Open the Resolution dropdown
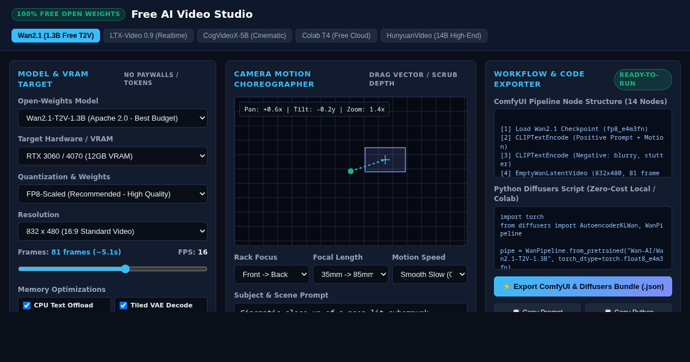Image resolution: width=690 pixels, height=362 pixels. 113,231
